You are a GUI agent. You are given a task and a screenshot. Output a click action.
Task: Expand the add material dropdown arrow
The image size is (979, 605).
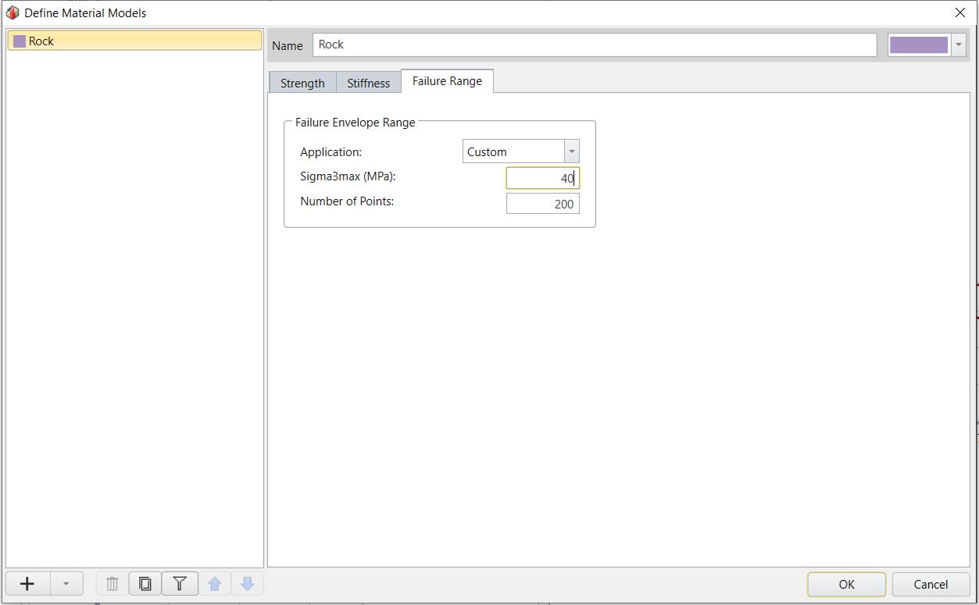(66, 583)
